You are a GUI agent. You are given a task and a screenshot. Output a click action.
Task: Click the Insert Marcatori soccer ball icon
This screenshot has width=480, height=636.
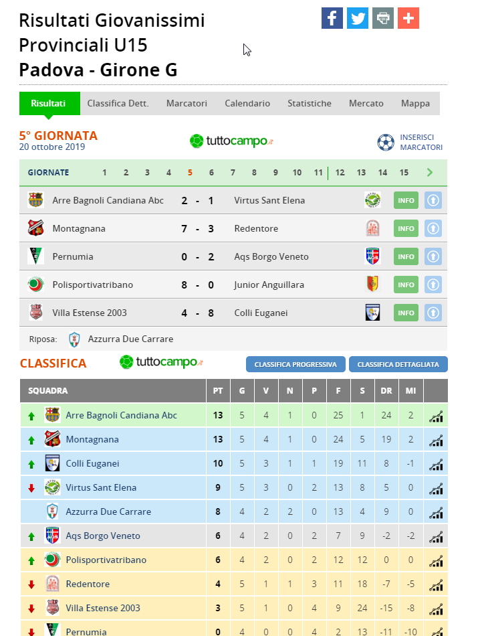pos(386,143)
